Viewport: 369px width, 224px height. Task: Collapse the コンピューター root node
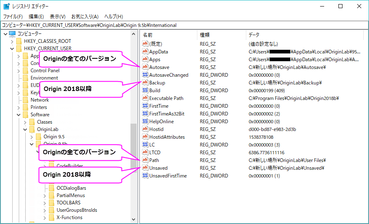pos(5,34)
